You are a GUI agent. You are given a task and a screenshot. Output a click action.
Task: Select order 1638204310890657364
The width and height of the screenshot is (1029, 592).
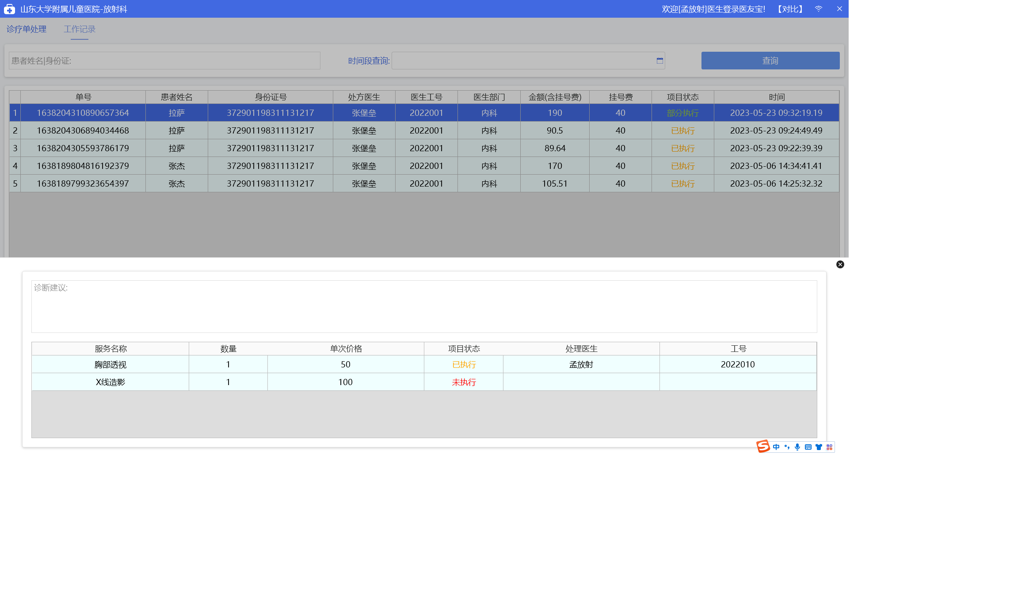coord(424,113)
